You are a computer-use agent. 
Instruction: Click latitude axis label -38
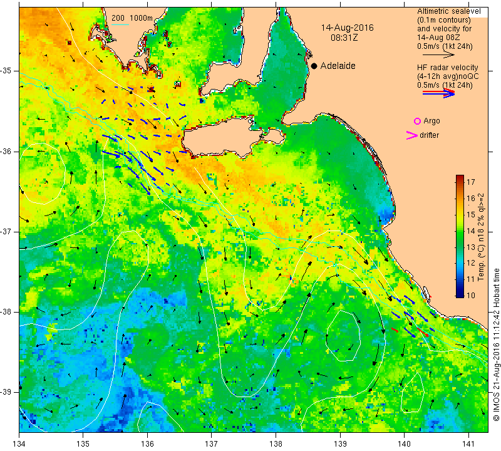7,312
